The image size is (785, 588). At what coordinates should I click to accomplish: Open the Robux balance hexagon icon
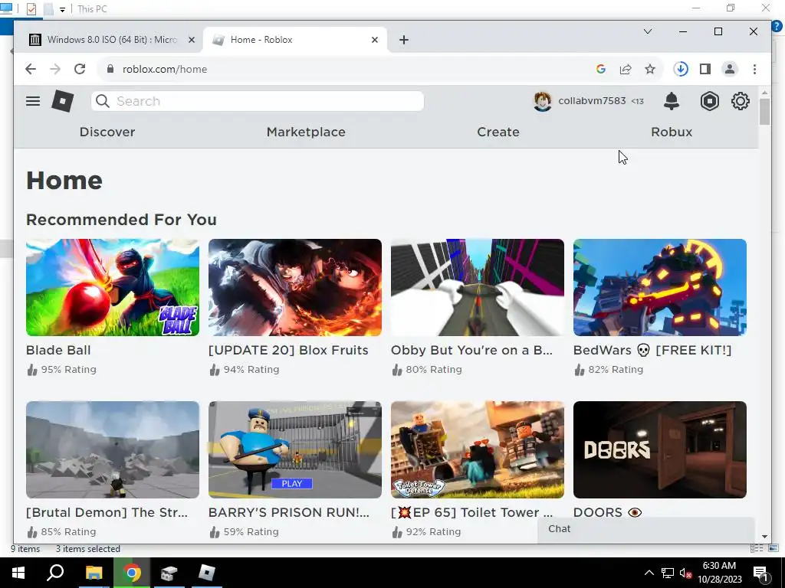(x=709, y=101)
